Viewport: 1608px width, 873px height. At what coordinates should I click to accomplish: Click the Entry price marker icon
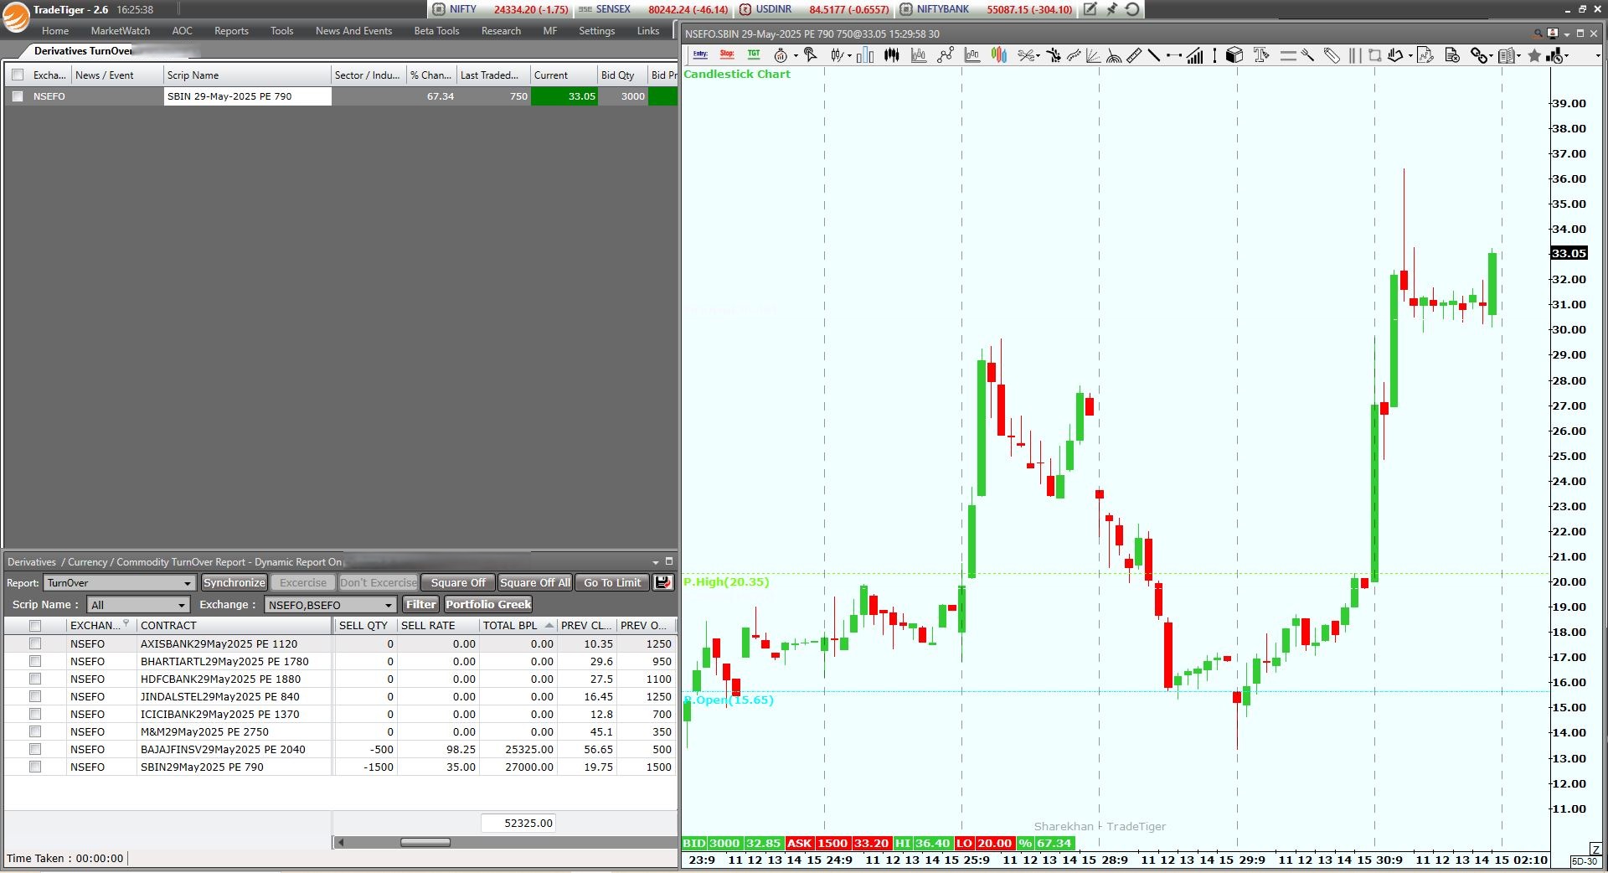(700, 54)
